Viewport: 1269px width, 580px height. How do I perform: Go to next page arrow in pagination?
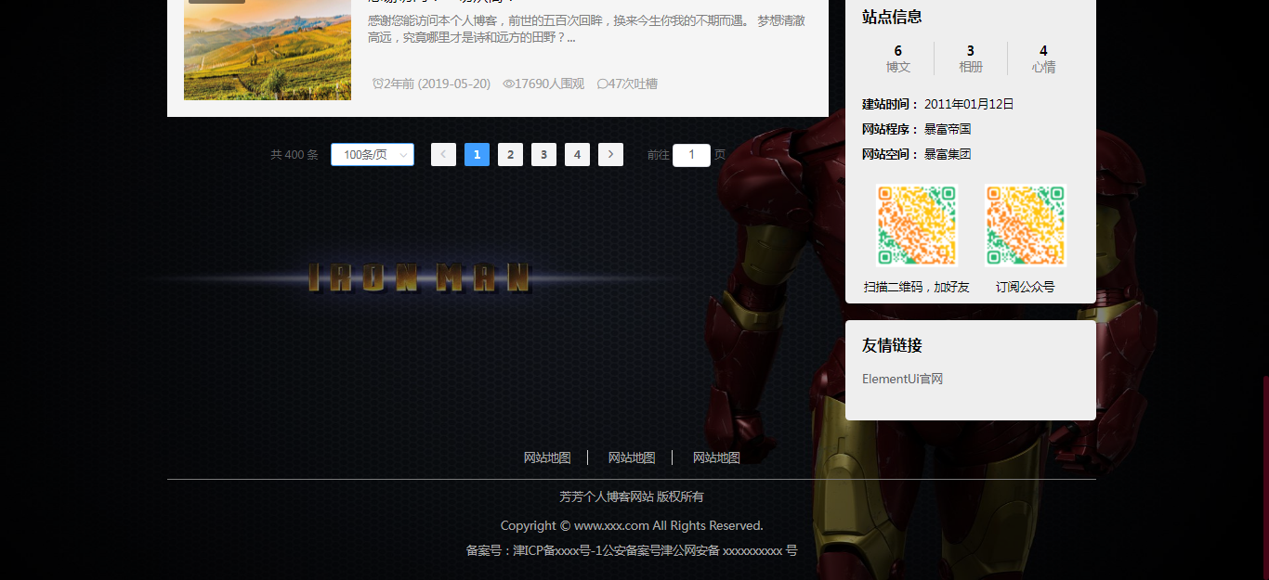coord(610,155)
